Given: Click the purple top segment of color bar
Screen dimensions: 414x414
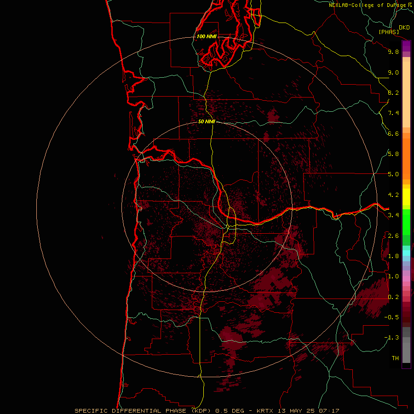Looking at the screenshot, I should click(x=406, y=46).
